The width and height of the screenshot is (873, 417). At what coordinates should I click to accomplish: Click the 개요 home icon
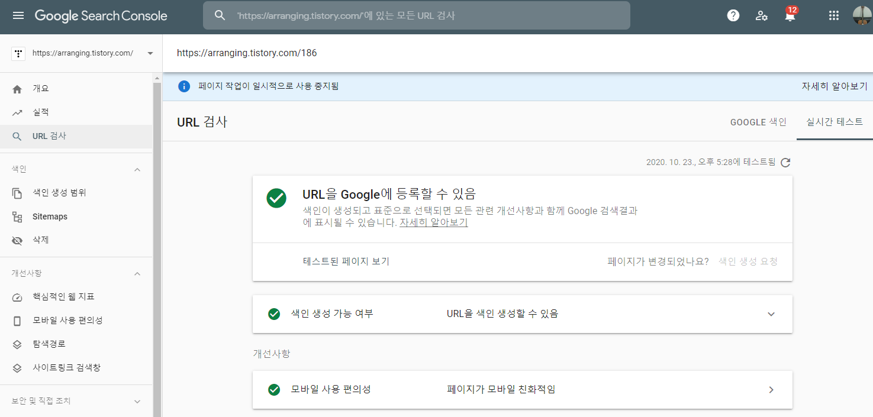click(17, 89)
